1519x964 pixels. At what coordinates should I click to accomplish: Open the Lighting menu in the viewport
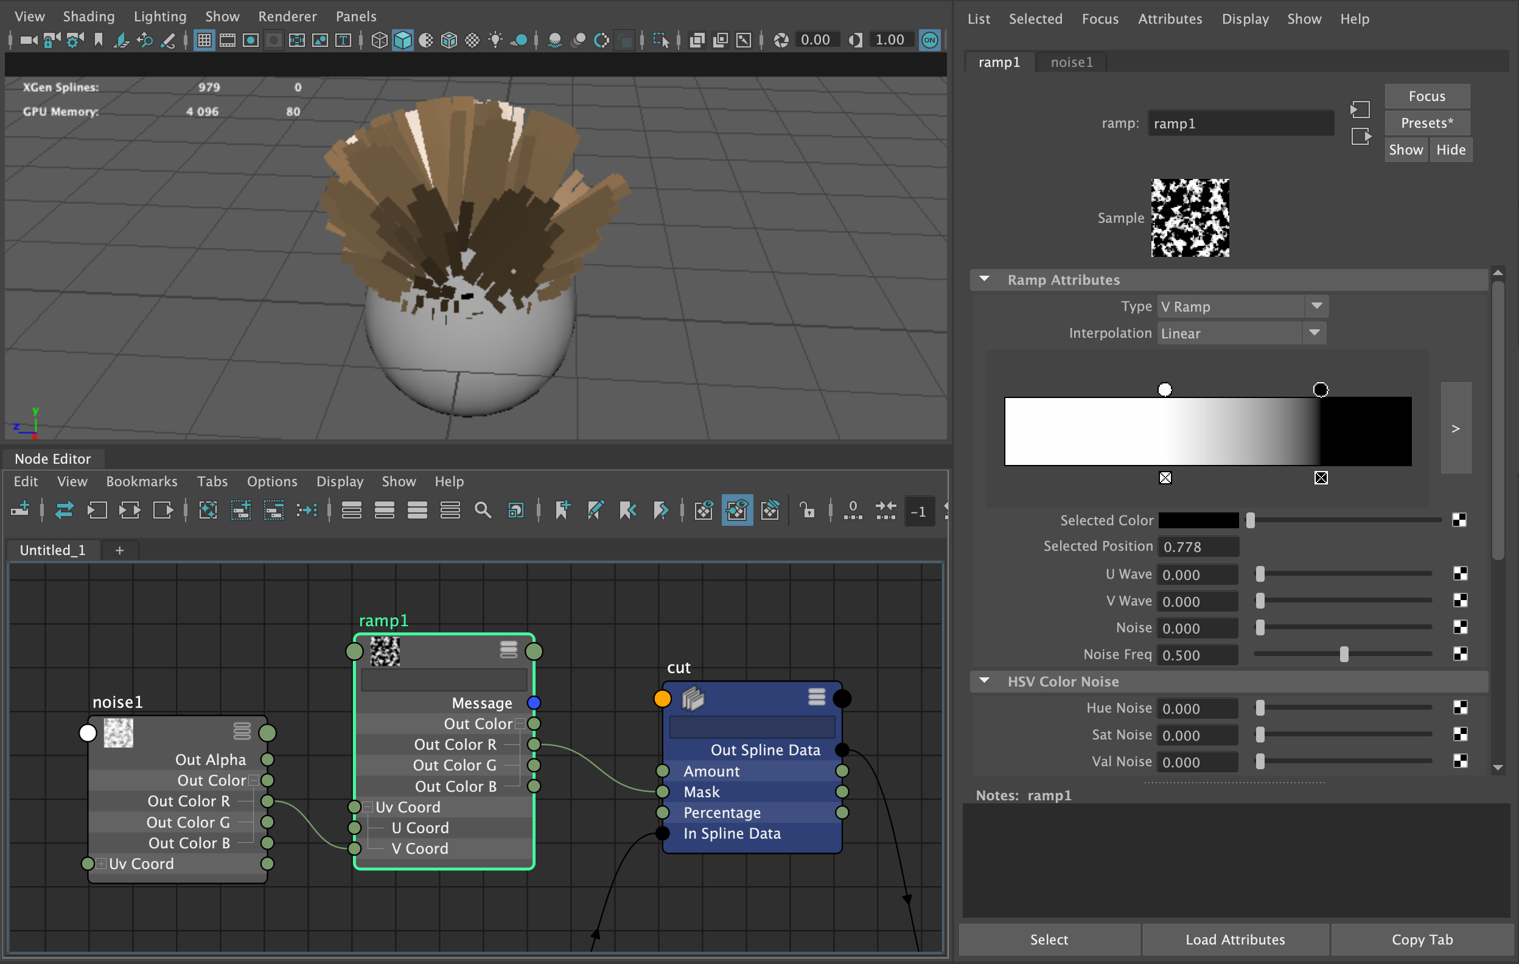pyautogui.click(x=159, y=16)
